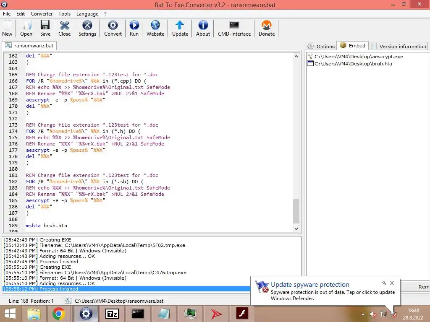This screenshot has width=430, height=322.
Task: Click the muted volume tray icon
Action: click(x=373, y=314)
